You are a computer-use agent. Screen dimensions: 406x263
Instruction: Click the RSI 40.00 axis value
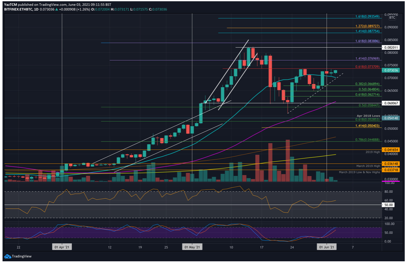pos(389,209)
